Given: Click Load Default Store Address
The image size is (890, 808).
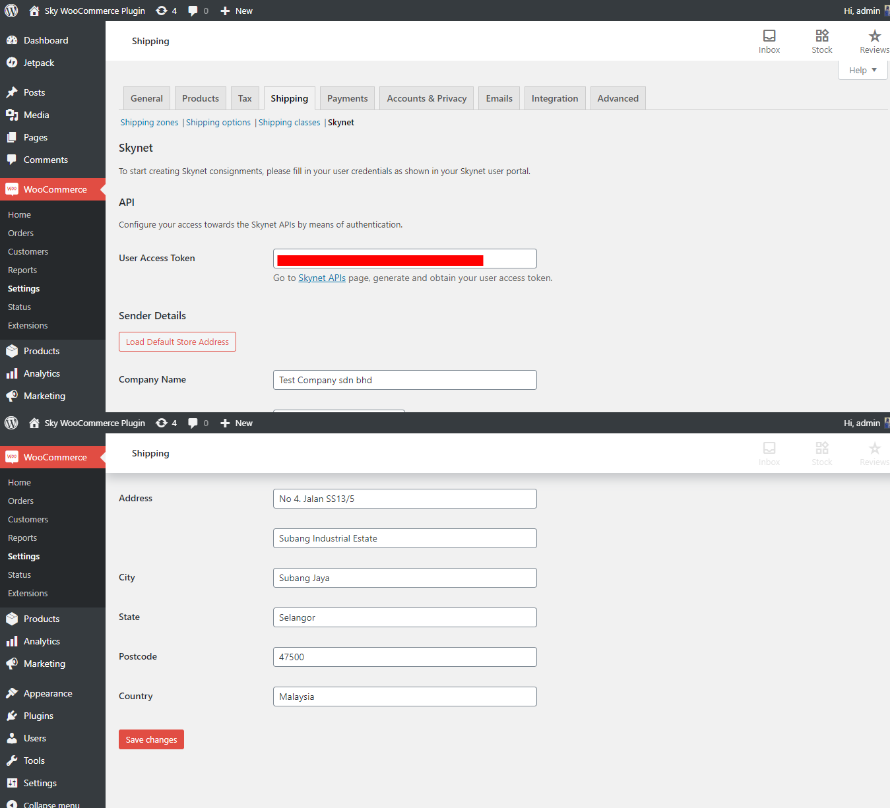Looking at the screenshot, I should point(177,342).
